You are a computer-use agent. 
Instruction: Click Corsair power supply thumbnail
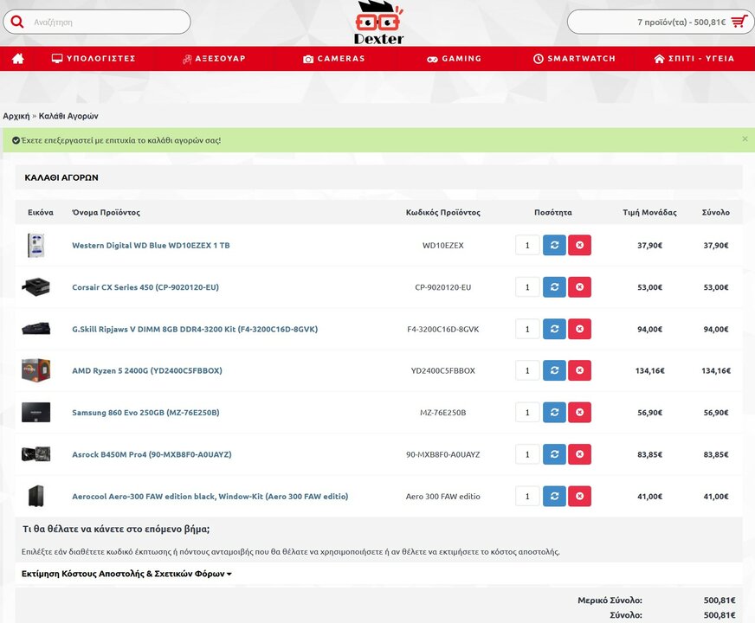(x=35, y=287)
